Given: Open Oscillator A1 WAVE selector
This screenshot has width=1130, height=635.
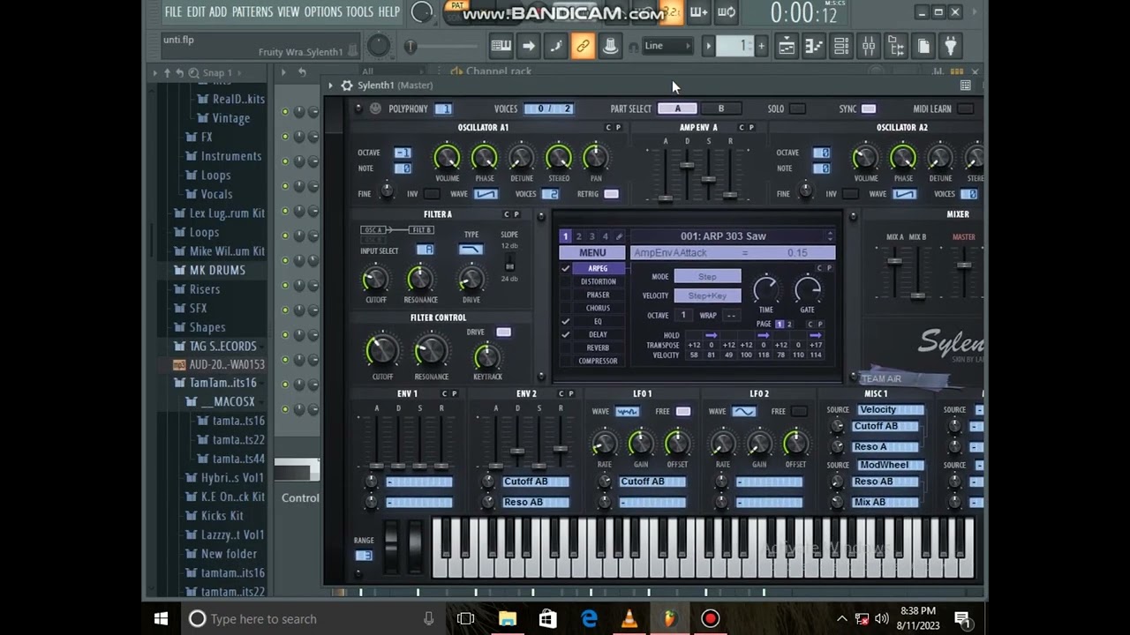Looking at the screenshot, I should pos(486,194).
